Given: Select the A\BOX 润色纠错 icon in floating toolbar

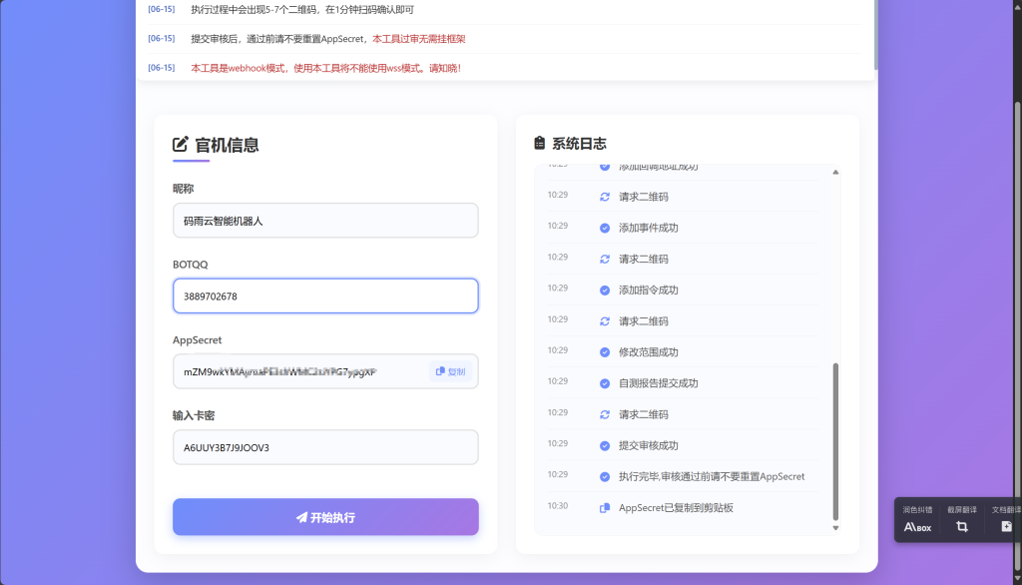Looking at the screenshot, I should (x=917, y=526).
